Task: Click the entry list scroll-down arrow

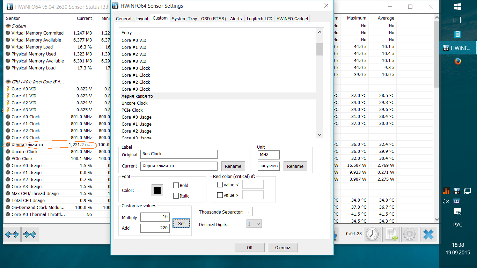Action: point(320,135)
